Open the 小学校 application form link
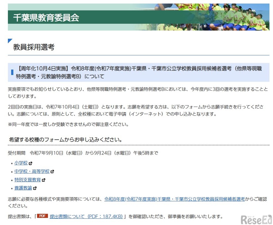 [21, 163]
